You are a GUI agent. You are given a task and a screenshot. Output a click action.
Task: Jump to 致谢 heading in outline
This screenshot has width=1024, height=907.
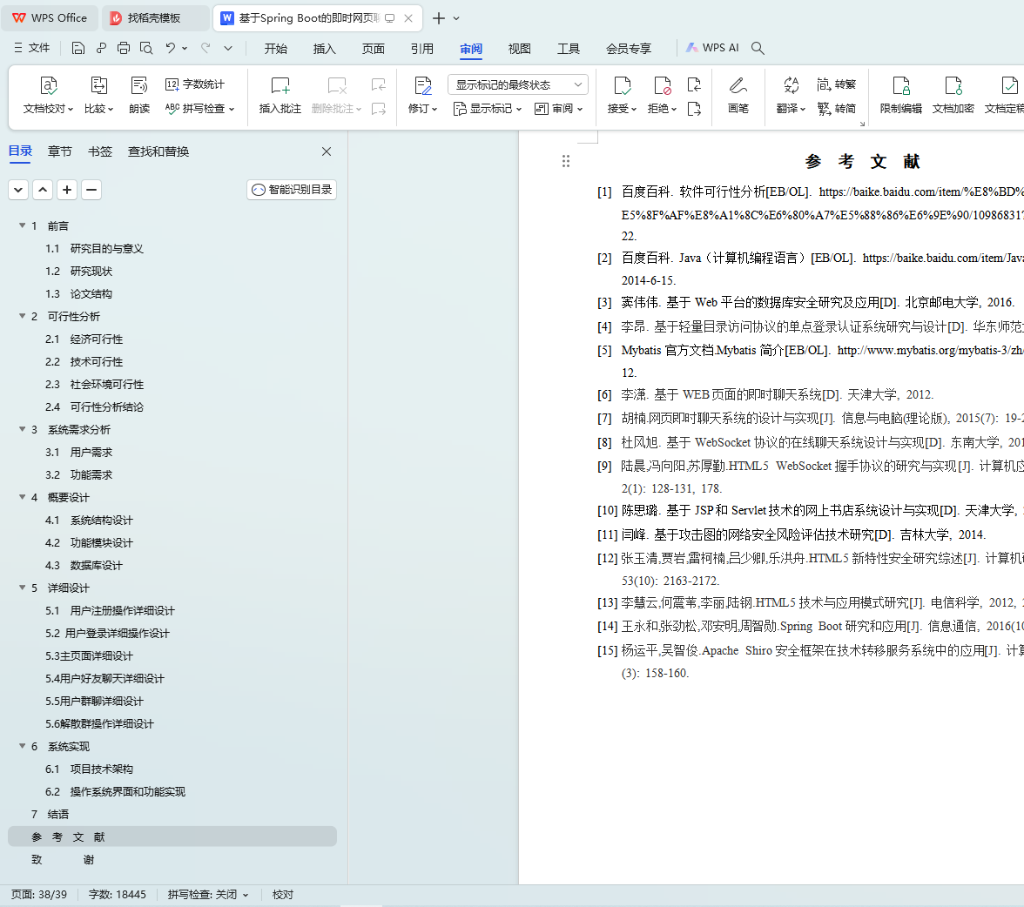[x=63, y=859]
